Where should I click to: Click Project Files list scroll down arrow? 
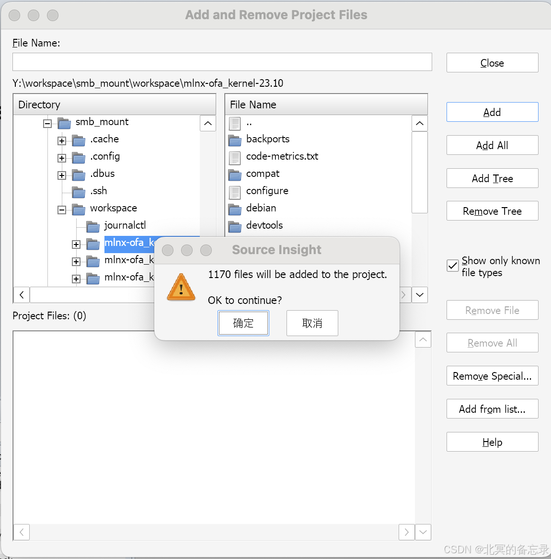click(423, 532)
